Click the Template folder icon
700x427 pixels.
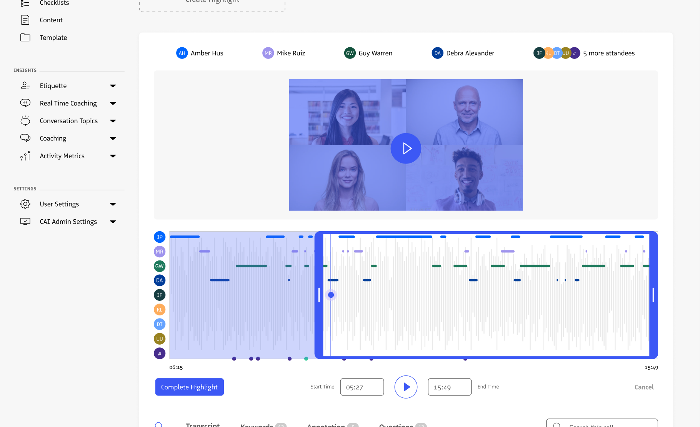[x=25, y=37]
